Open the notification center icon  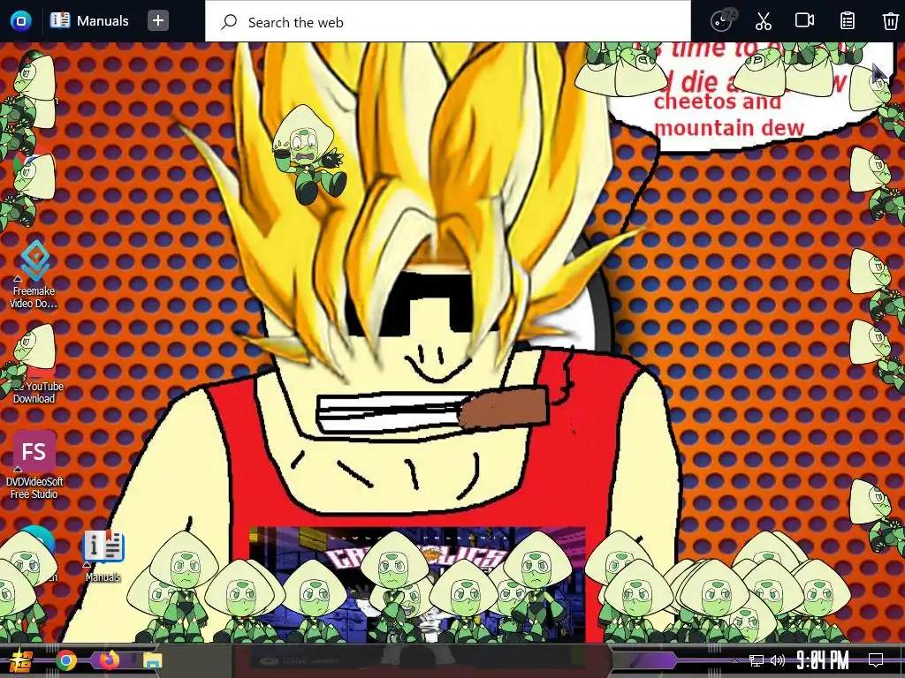876,660
